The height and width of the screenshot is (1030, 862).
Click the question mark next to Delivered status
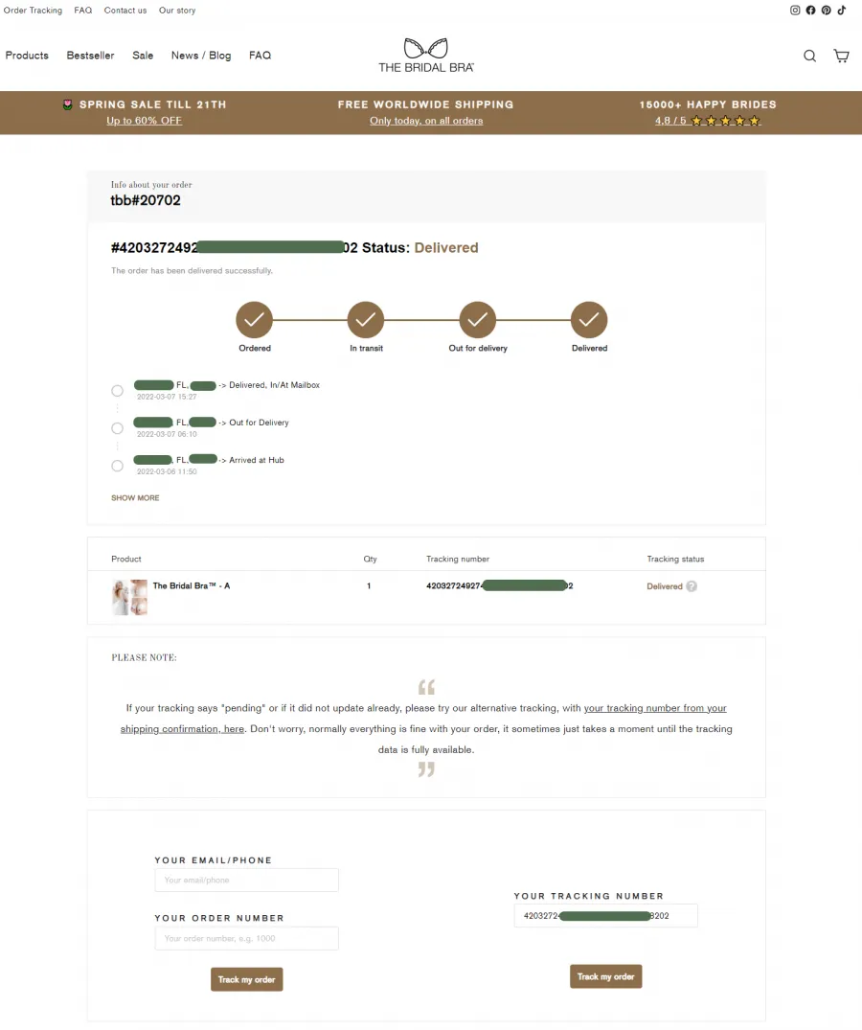(692, 586)
